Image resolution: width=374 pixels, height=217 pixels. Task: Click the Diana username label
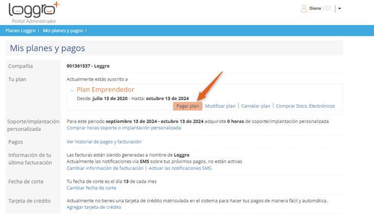coord(315,8)
